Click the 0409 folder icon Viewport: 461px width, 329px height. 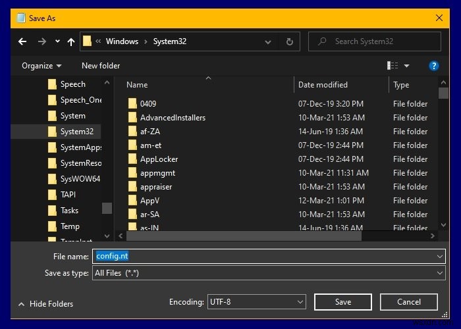pos(132,104)
